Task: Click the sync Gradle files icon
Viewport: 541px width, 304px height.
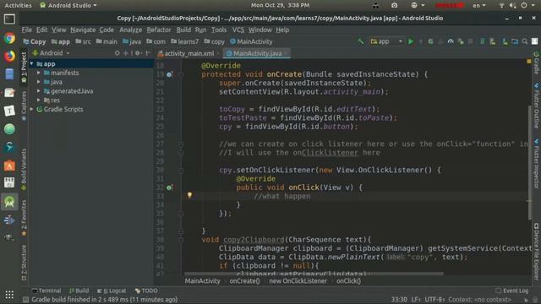Action: [x=483, y=41]
